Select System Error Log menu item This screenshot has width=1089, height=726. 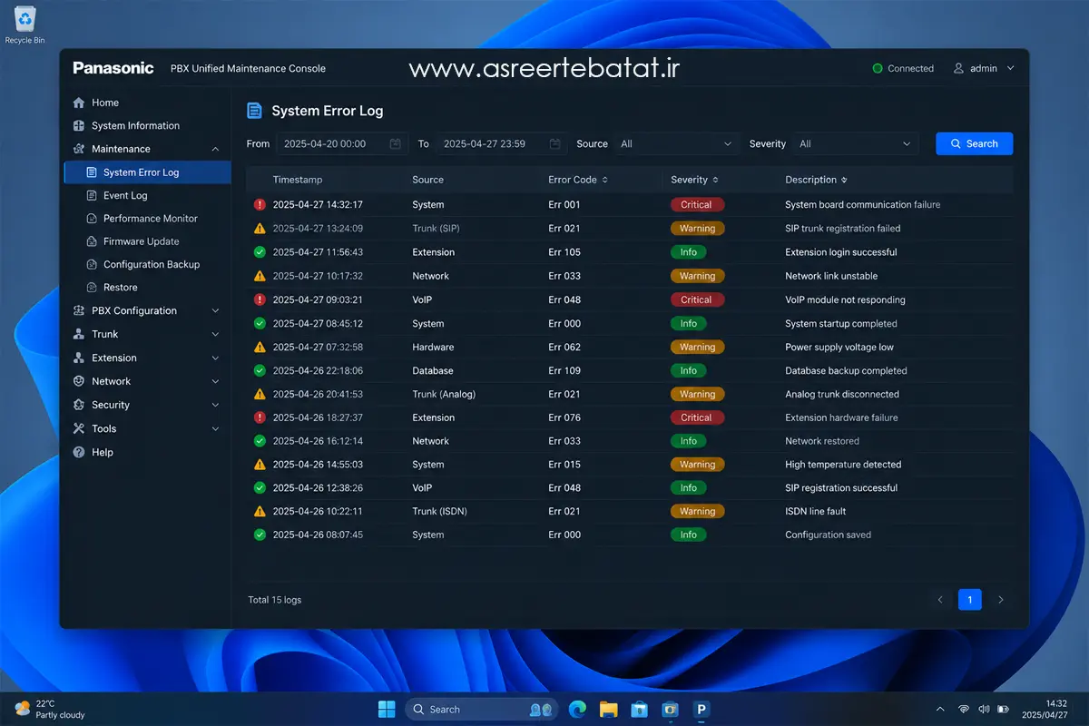coord(147,172)
